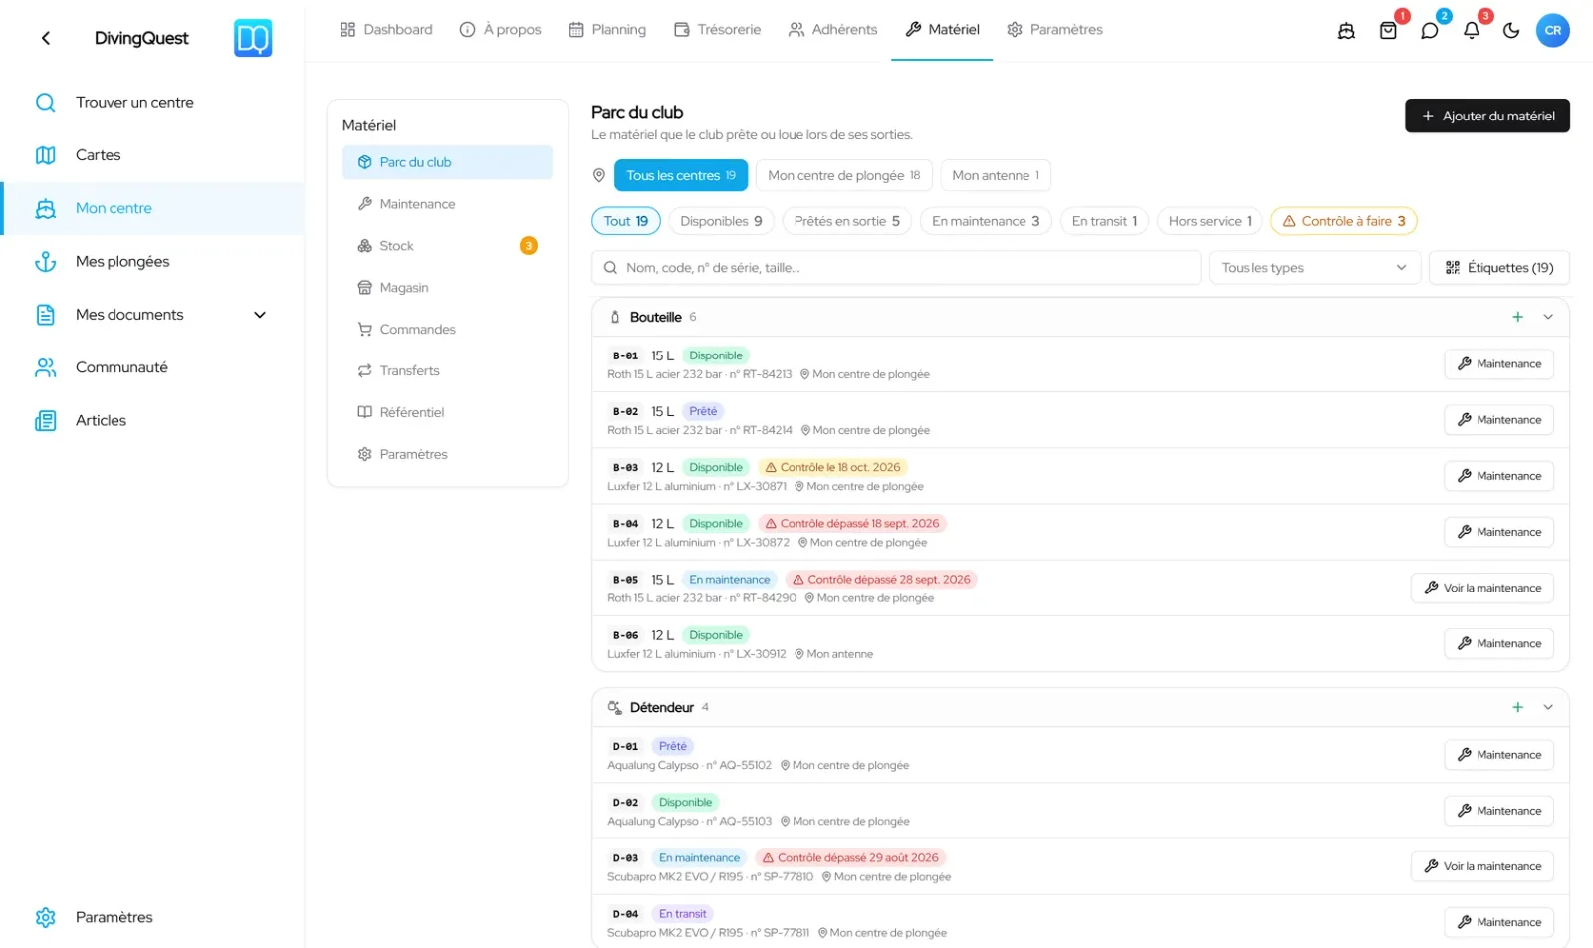The image size is (1593, 948).
Task: Open the CR user avatar menu
Action: [1553, 30]
